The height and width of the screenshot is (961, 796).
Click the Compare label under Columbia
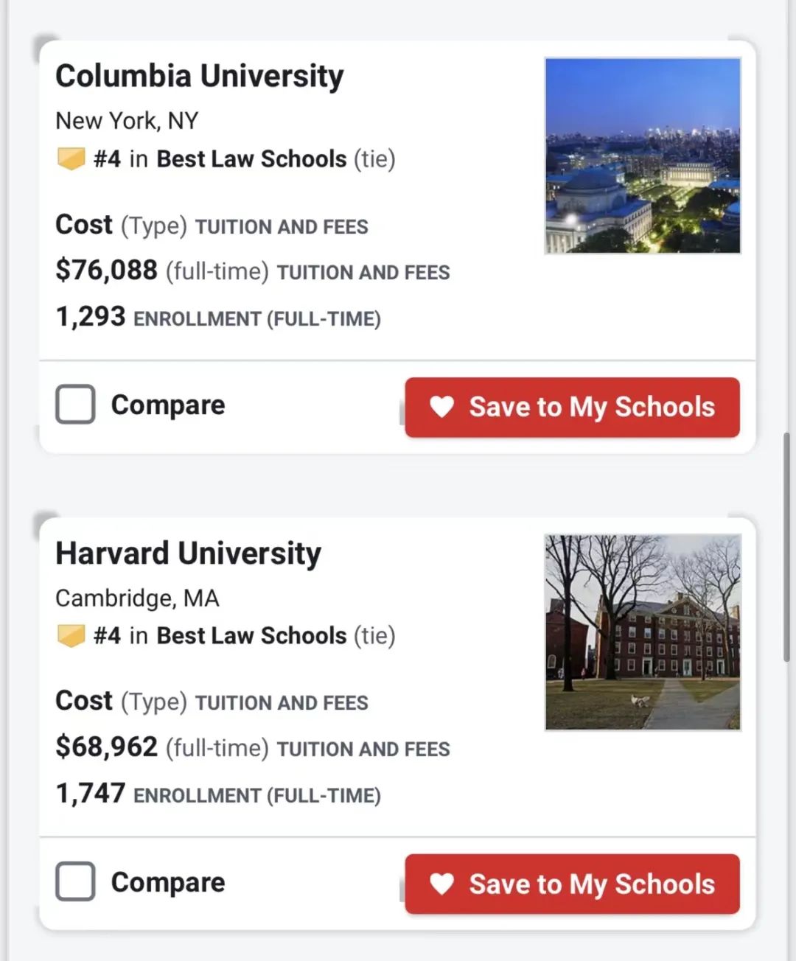(168, 405)
